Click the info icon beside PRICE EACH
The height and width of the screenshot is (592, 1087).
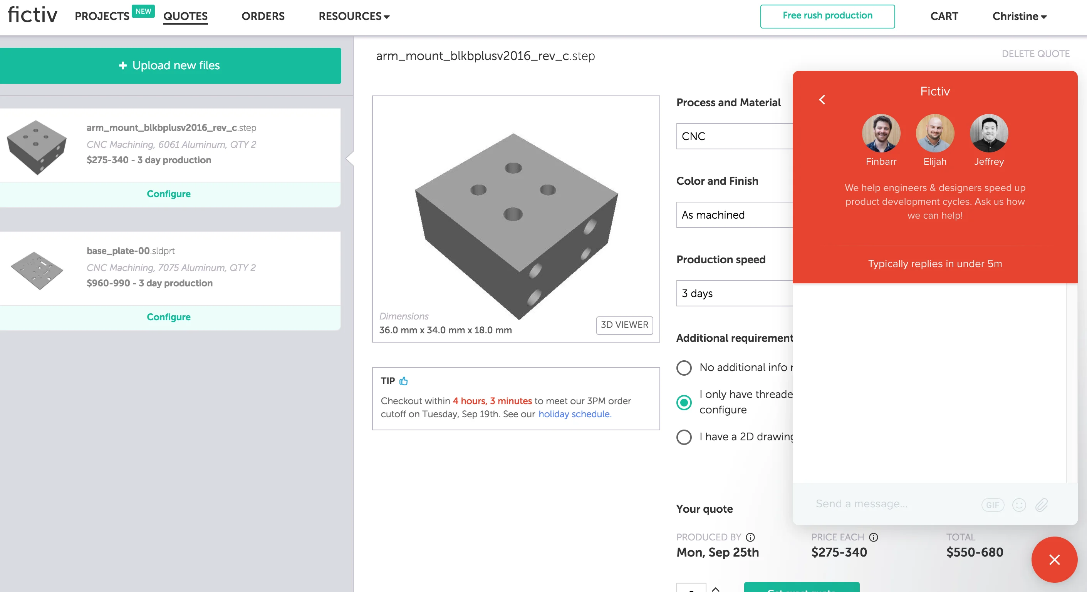point(874,537)
